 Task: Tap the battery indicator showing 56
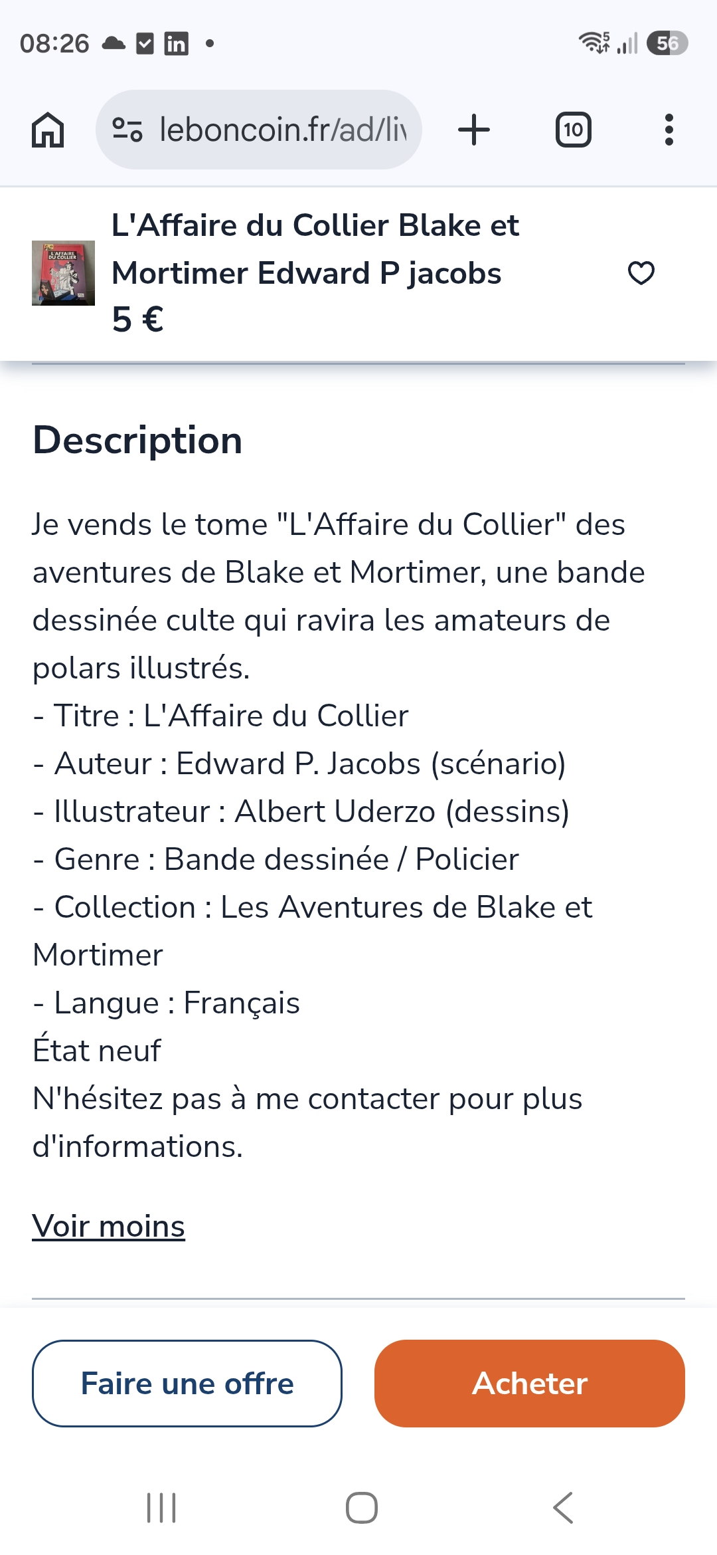click(667, 44)
